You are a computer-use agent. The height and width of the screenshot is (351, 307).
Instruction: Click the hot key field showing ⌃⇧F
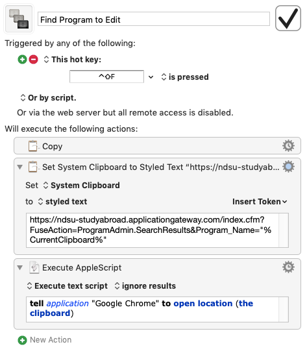[x=106, y=77]
